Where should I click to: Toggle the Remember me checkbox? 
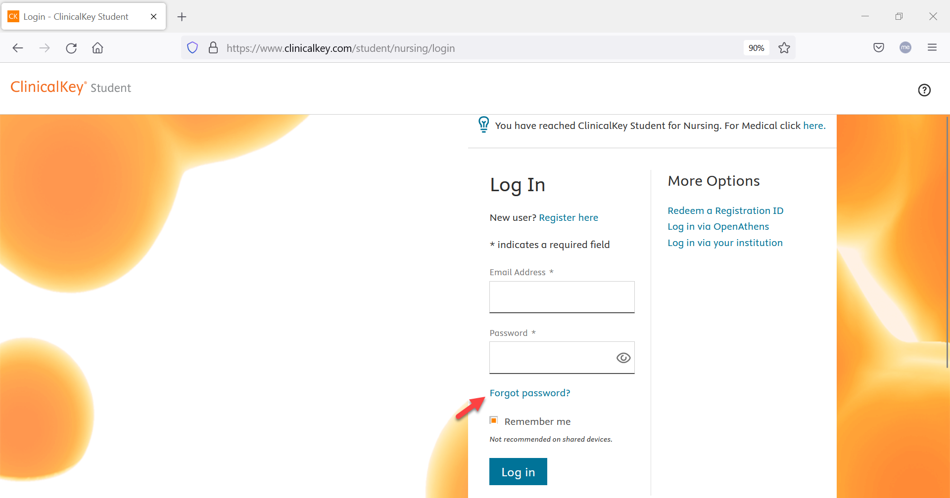(x=493, y=420)
